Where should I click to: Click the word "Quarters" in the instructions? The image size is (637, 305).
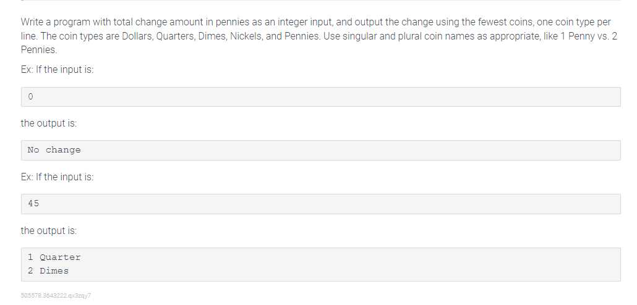point(176,36)
